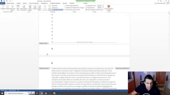Image resolution: width=170 pixels, height=95 pixels.
Task: Open Word help question mark
Action: (158, 1)
